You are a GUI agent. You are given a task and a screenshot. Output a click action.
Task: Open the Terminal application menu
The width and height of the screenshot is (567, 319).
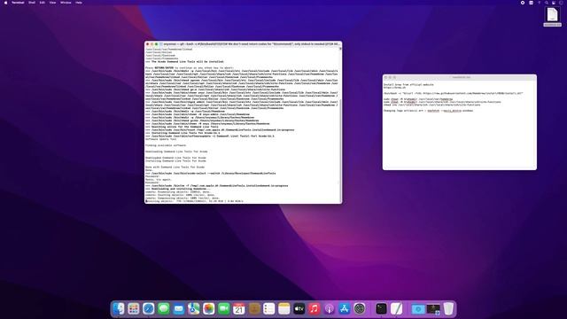coord(18,3)
